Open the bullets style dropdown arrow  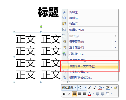(111, 94)
